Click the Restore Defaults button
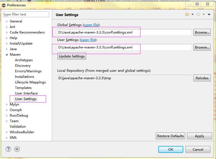 [170, 136]
